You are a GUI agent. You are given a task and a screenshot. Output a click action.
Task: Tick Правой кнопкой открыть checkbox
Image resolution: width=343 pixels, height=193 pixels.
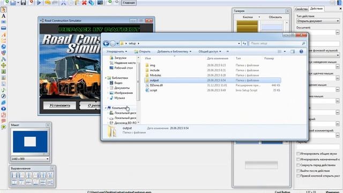[x=298, y=176]
